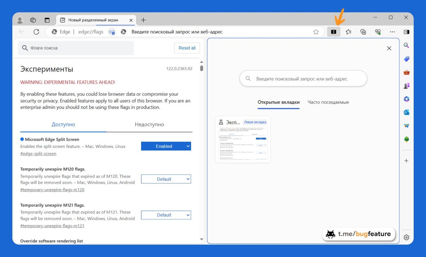Click the flags page vertical scrollbar thumb
The image size is (426, 257).
(202, 68)
